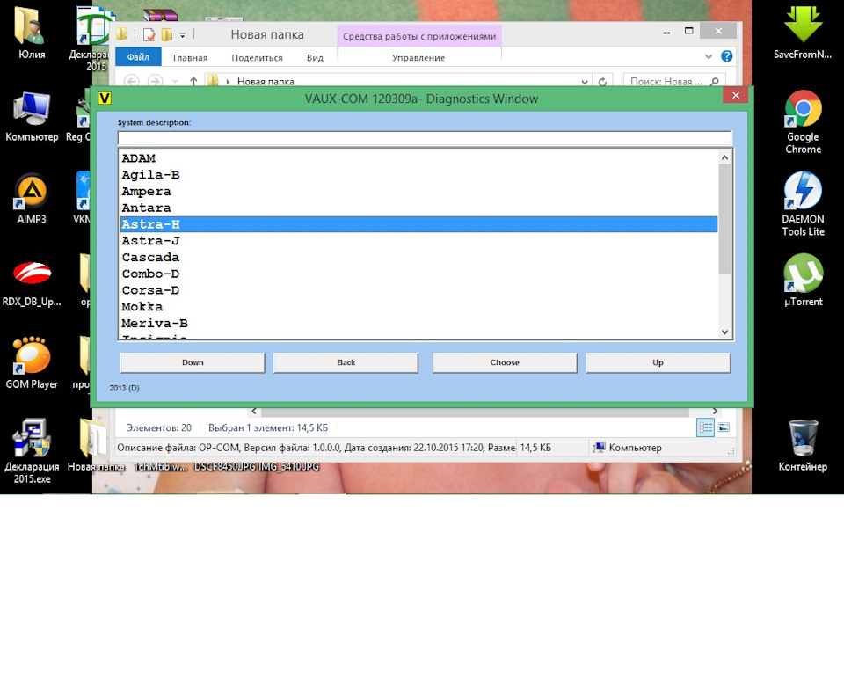Switch Explorer to details view icon

pos(706,427)
